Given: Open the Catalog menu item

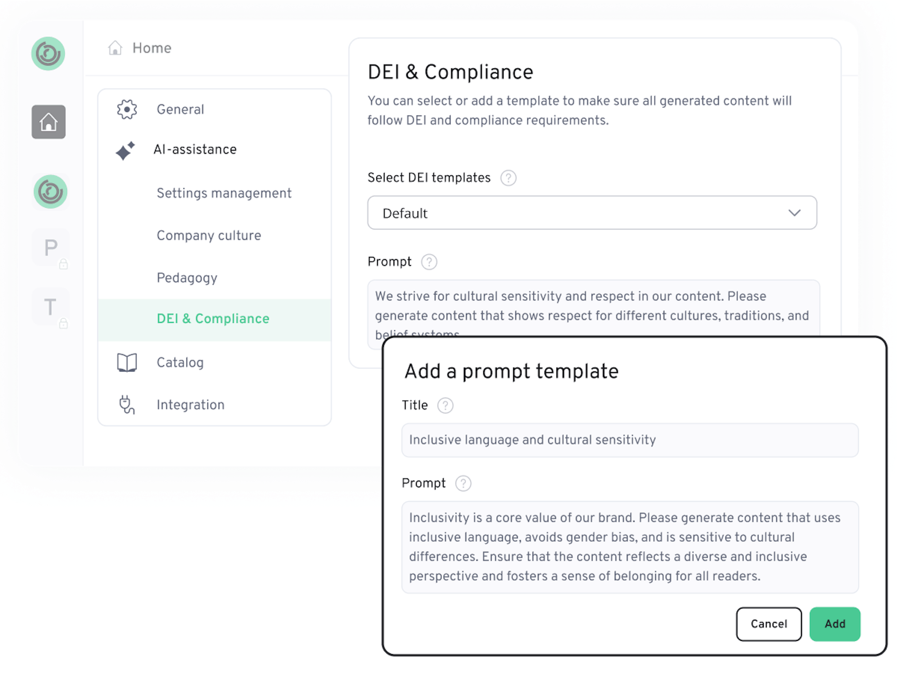Looking at the screenshot, I should tap(180, 362).
